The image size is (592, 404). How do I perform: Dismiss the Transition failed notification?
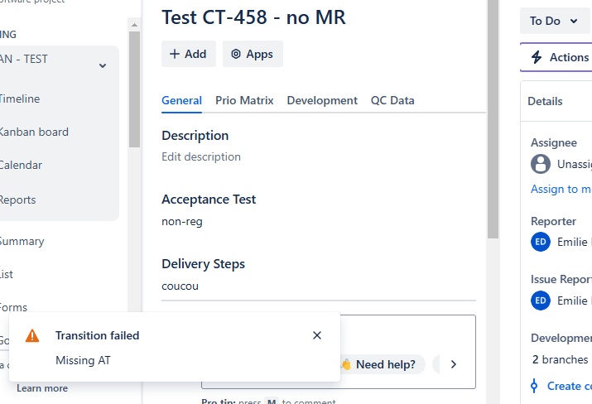click(x=317, y=335)
